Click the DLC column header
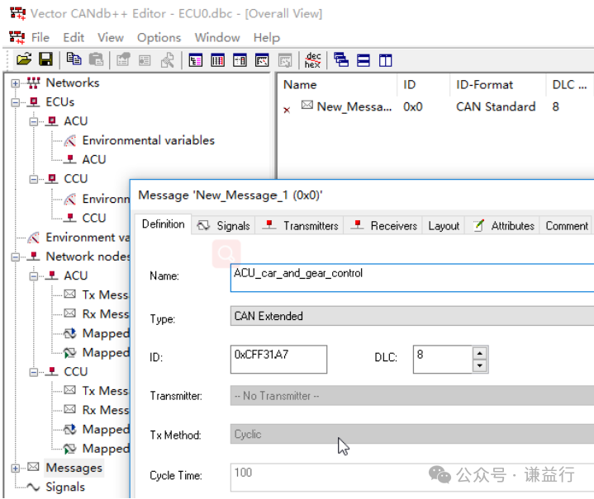594x499 pixels. [x=570, y=85]
